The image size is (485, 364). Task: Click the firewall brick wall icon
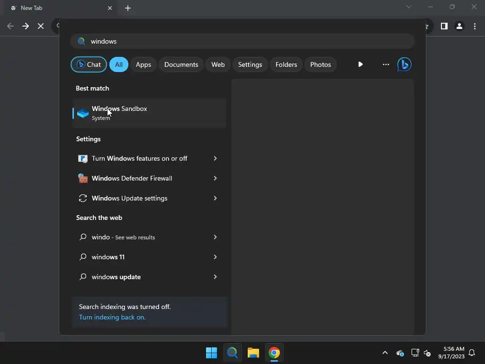tap(82, 178)
